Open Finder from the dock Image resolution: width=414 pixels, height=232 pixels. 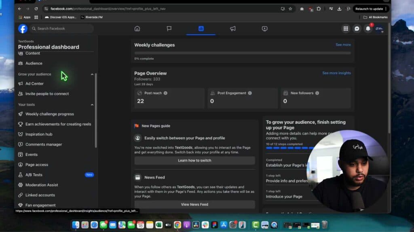76,225
